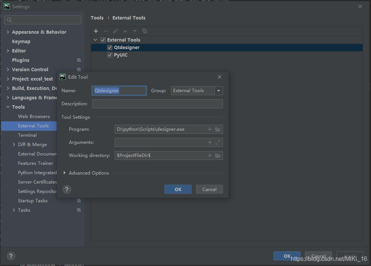Expand Appearance & Behavior settings
This screenshot has height=266, width=371.
pos(8,32)
